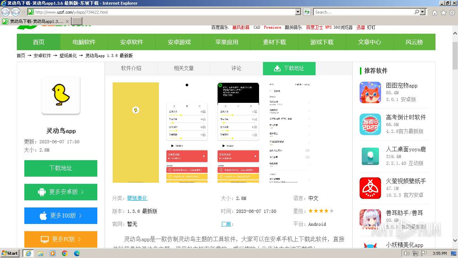The height and width of the screenshot is (258, 458).
Task: Open a new blank browser tab
Action: 77,21
